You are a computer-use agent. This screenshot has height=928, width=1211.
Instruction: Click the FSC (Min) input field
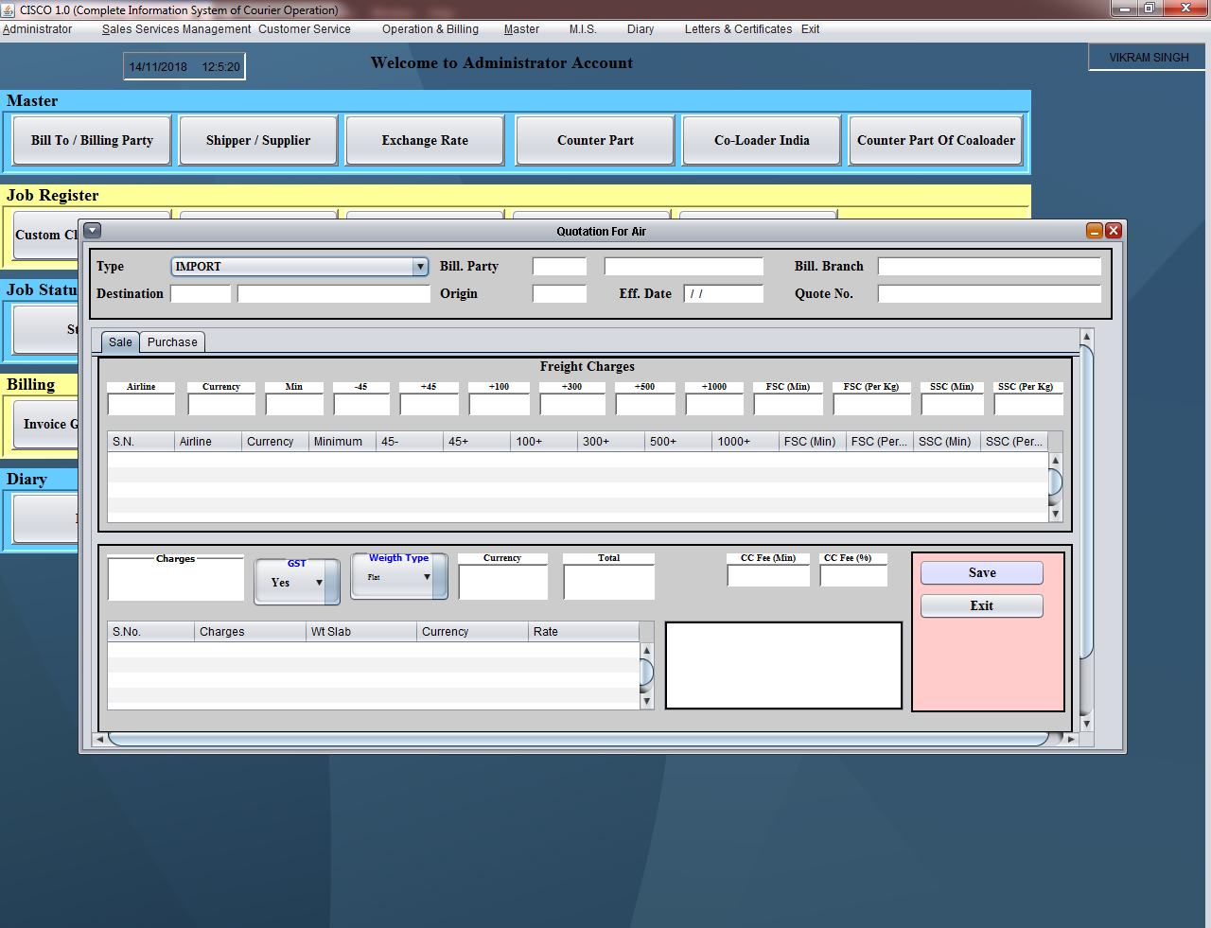(788, 405)
